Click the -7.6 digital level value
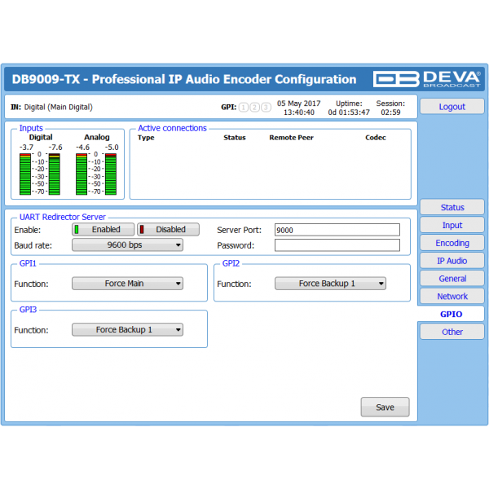The width and height of the screenshot is (489, 489). pyautogui.click(x=55, y=148)
